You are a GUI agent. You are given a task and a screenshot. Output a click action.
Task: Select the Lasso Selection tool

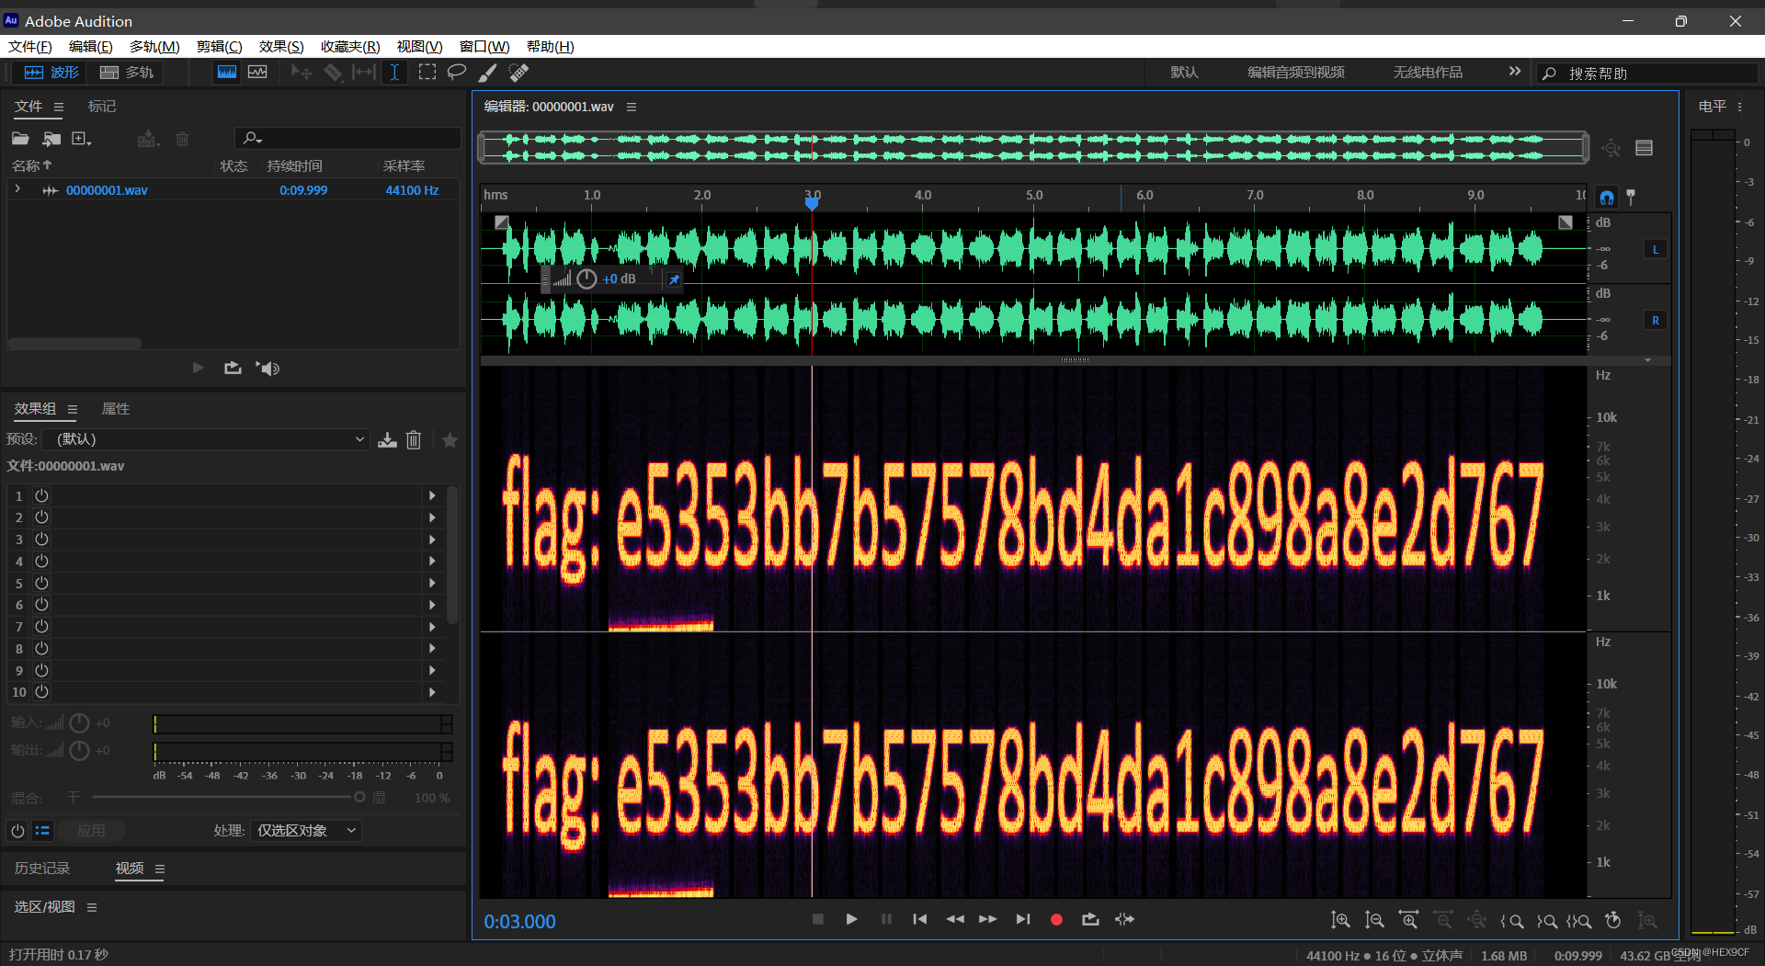click(457, 73)
